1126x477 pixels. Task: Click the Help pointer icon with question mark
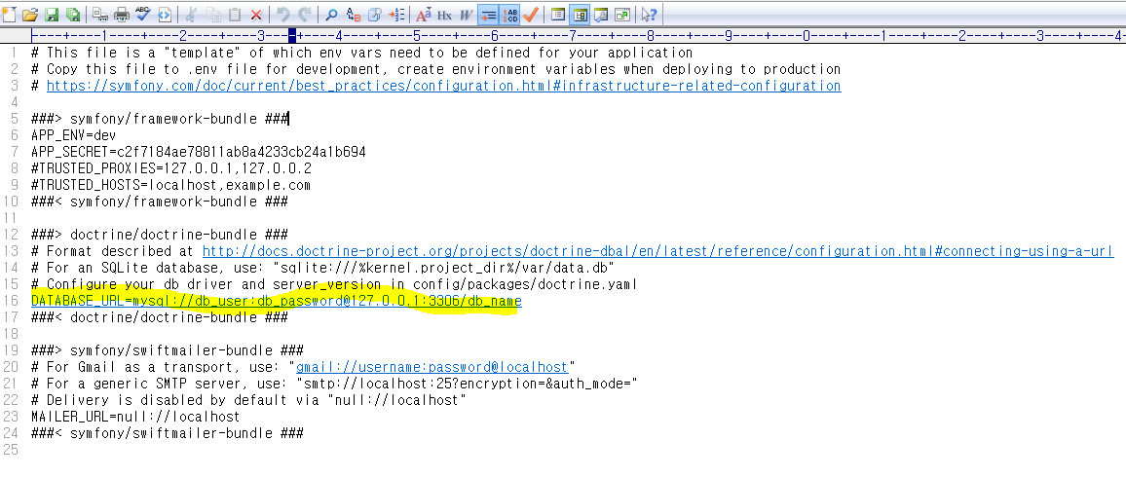tap(649, 15)
